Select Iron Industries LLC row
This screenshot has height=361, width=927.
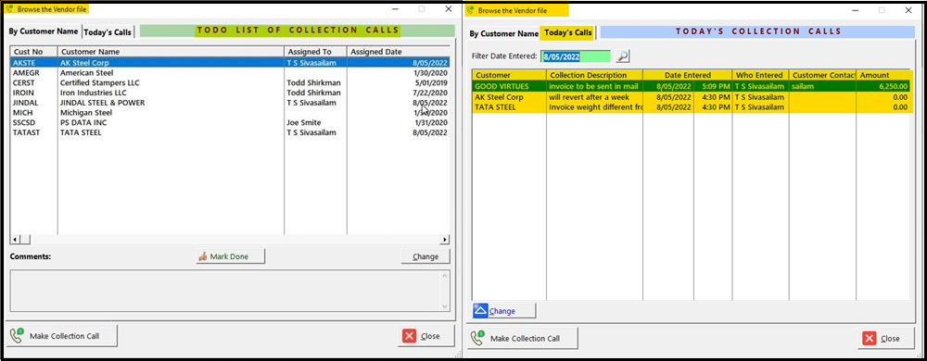230,93
